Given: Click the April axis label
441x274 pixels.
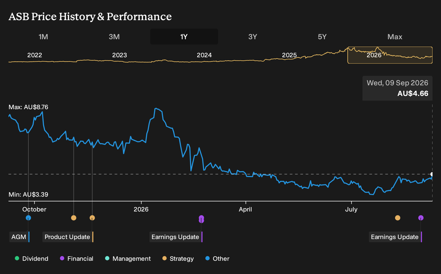Looking at the screenshot, I should click(245, 209).
